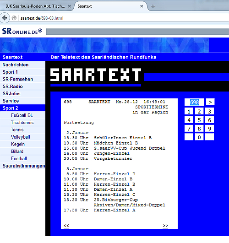Close the DJK Saarlouis-Roden tab
The image size is (229, 243).
70,6
